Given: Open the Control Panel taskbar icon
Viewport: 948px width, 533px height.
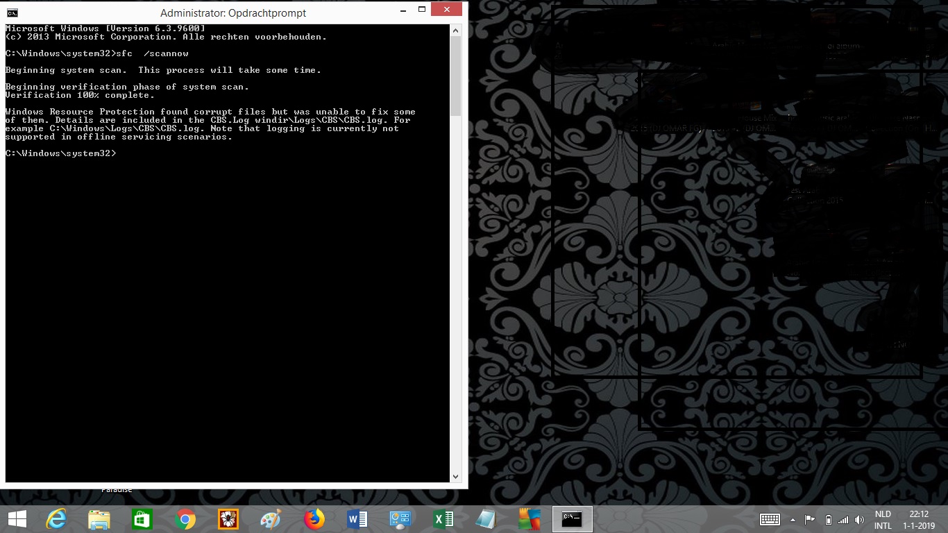Looking at the screenshot, I should tap(400, 519).
